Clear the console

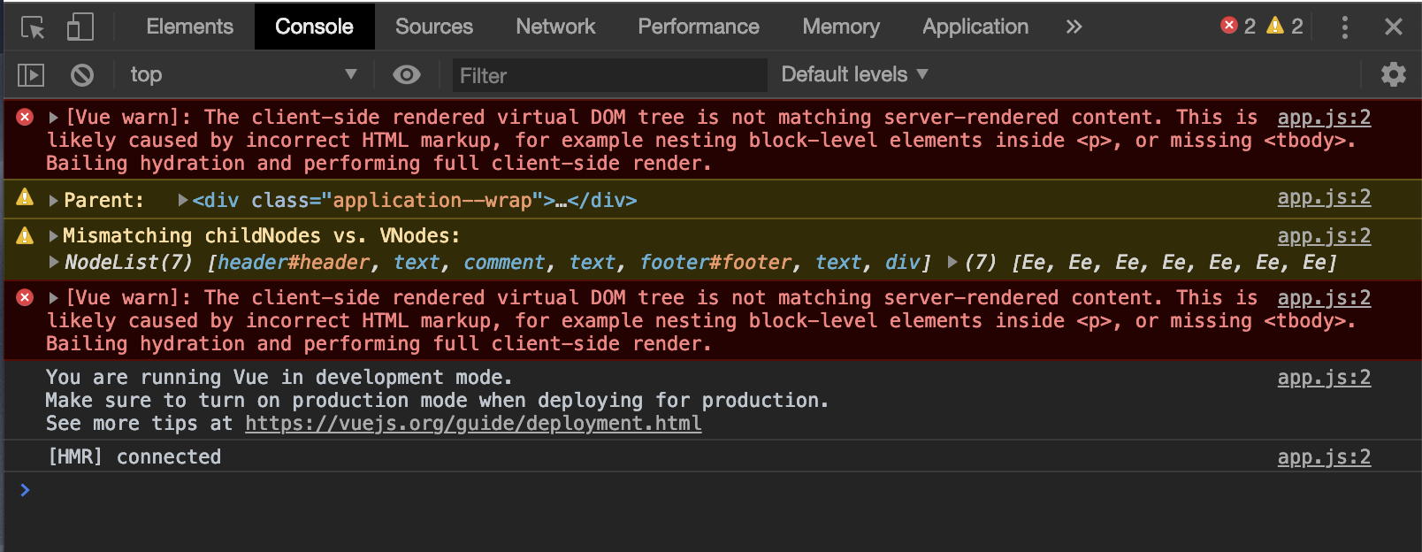tap(81, 75)
